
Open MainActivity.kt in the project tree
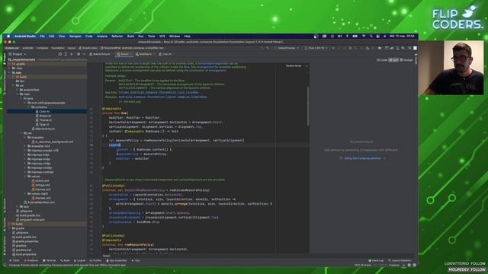[x=45, y=129]
